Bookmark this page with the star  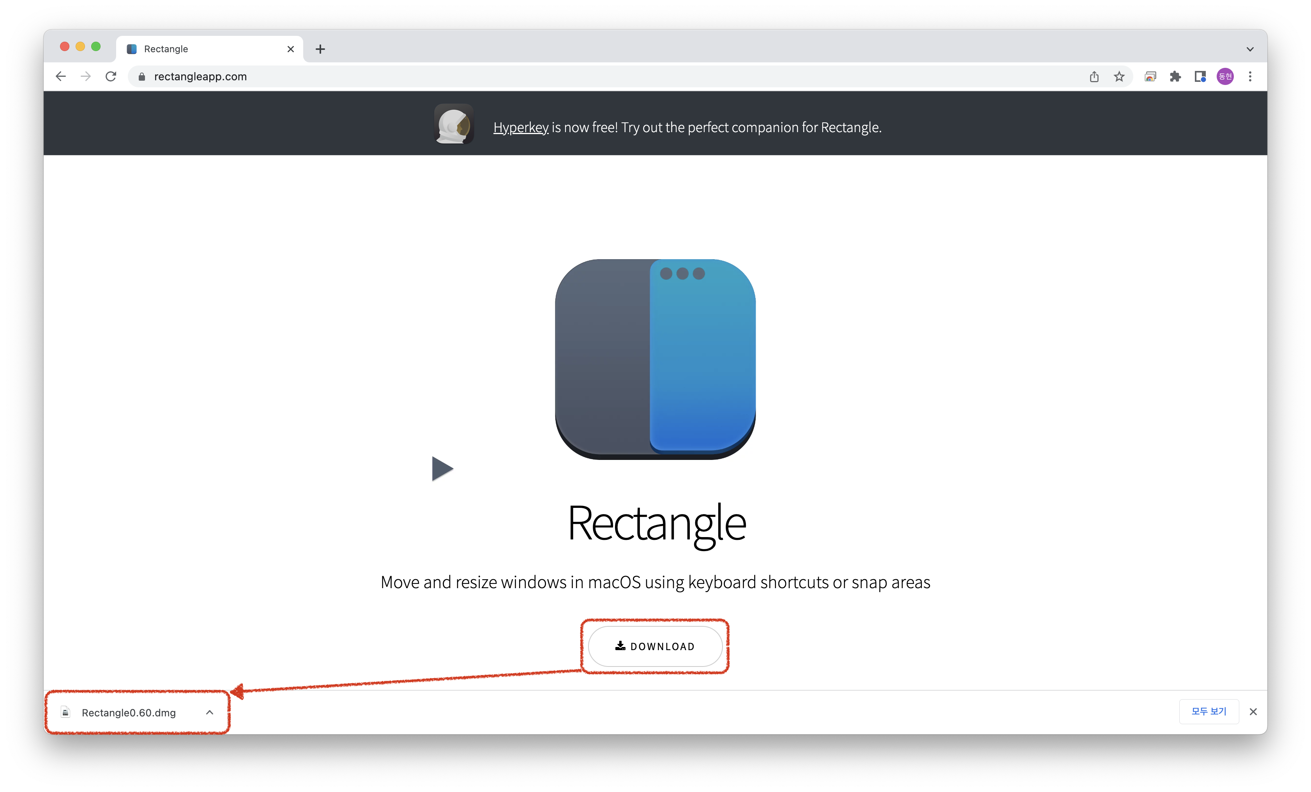[x=1119, y=77]
